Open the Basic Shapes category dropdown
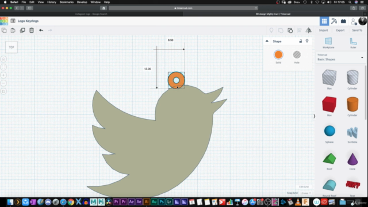This screenshot has height=207, width=368. tap(340, 57)
